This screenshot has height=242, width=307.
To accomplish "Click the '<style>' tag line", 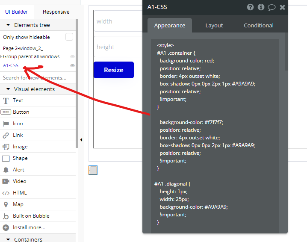I will pyautogui.click(x=165, y=45).
